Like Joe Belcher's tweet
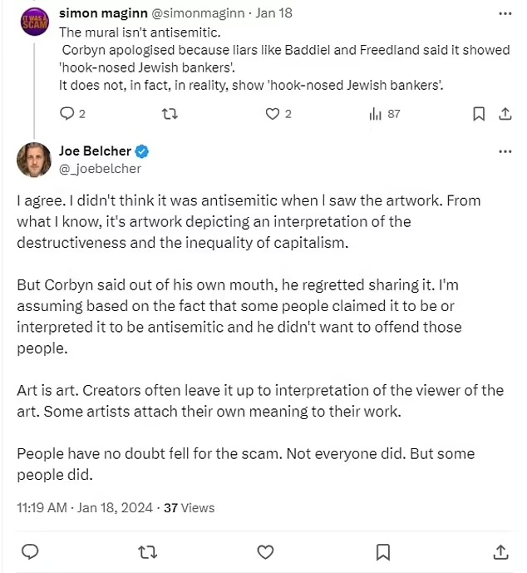Image resolution: width=527 pixels, height=573 pixels. click(x=265, y=551)
